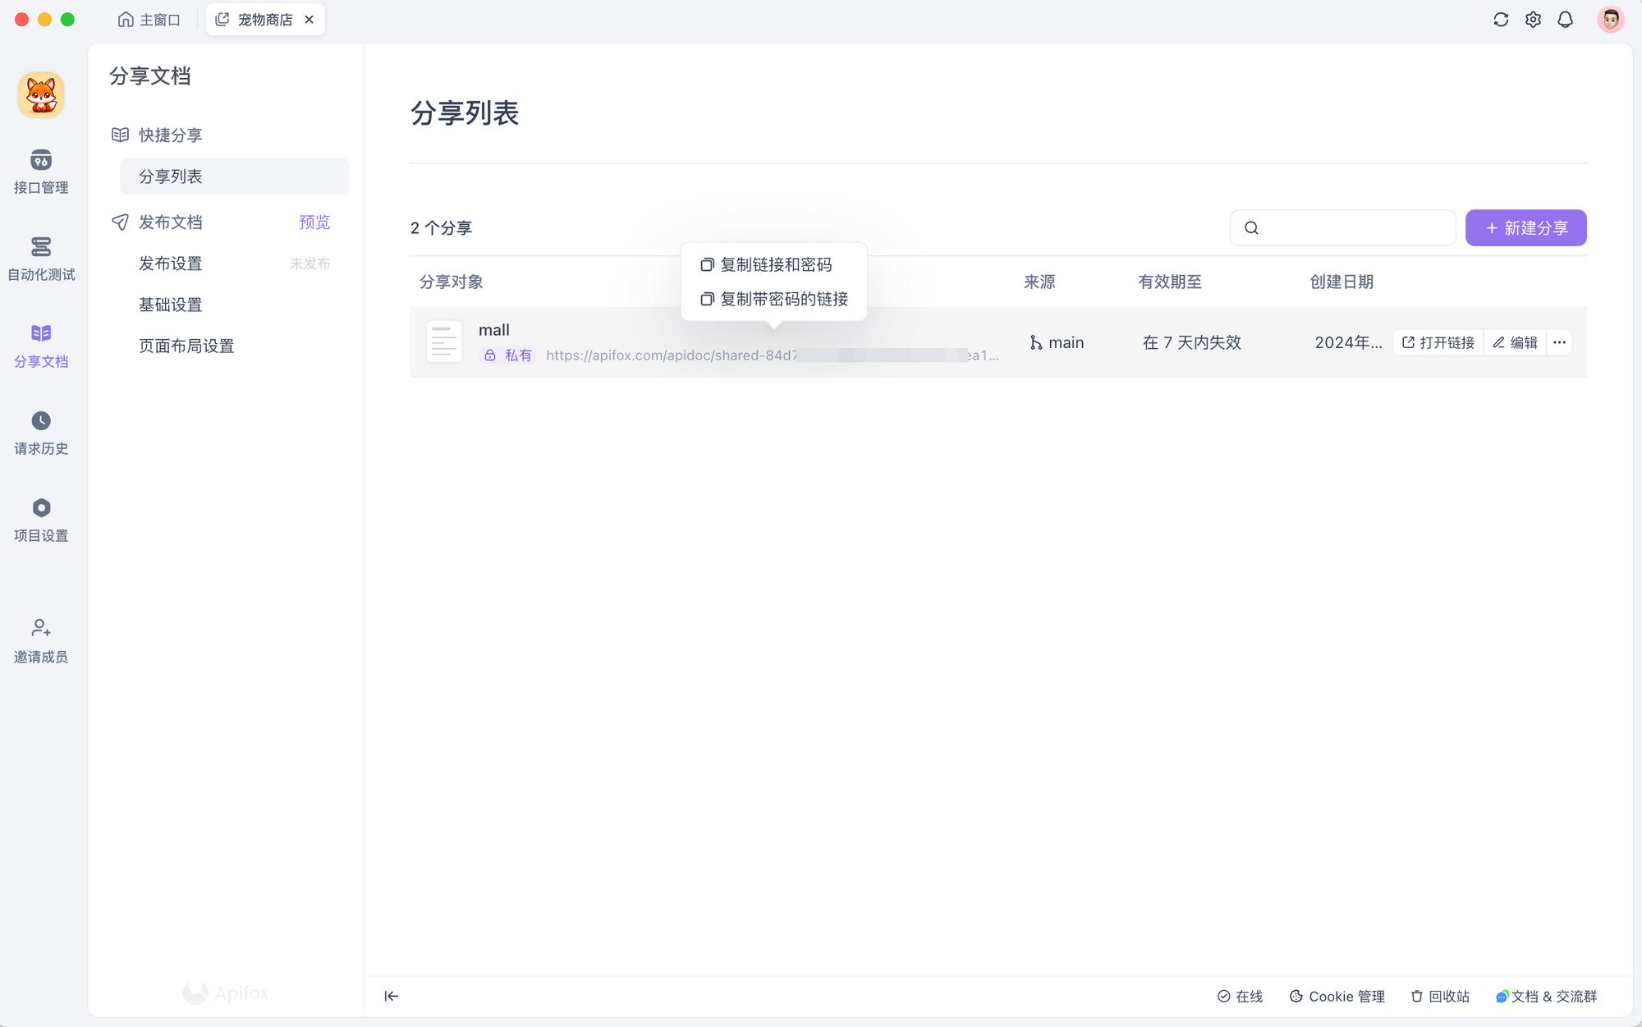The image size is (1642, 1027).
Task: Open 接口管理 in the sidebar
Action: [x=41, y=171]
